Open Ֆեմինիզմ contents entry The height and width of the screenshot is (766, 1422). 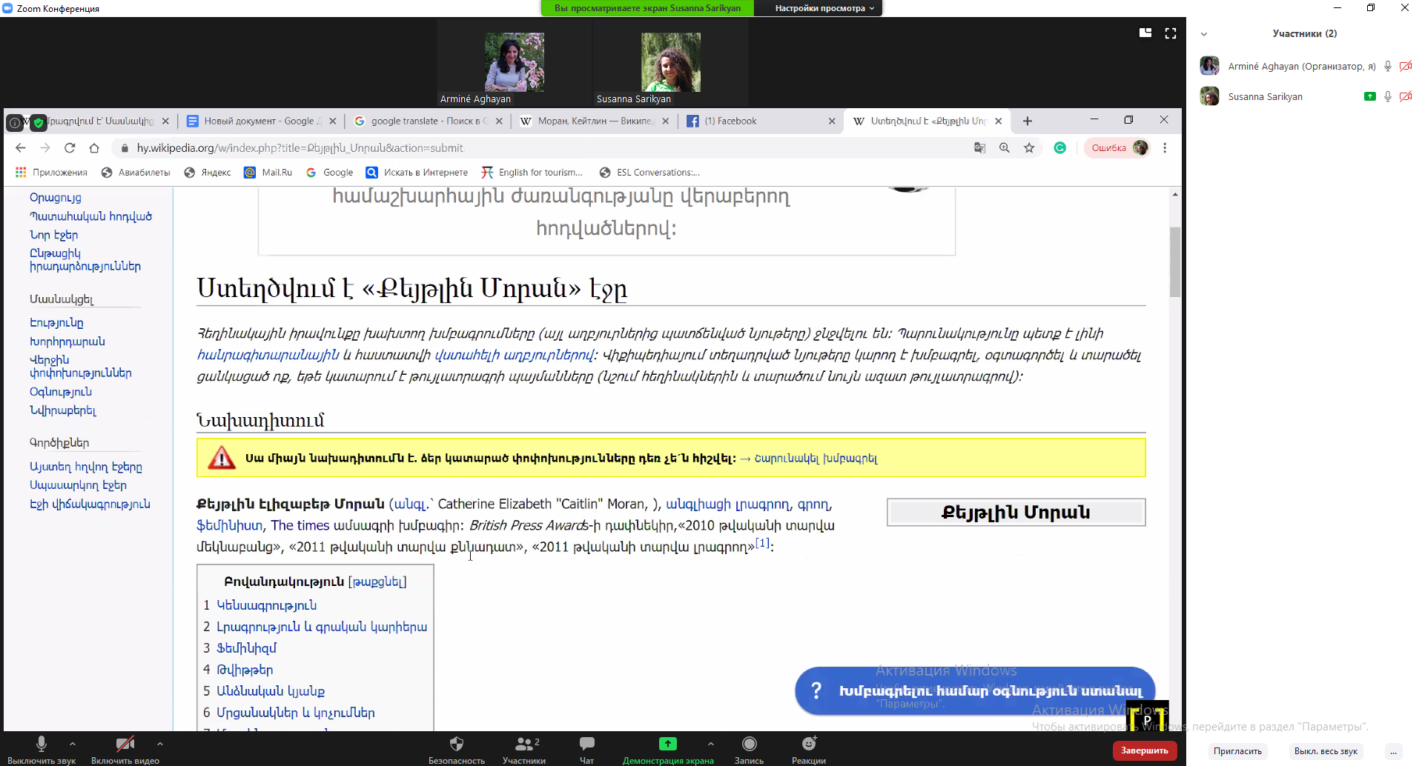(246, 648)
